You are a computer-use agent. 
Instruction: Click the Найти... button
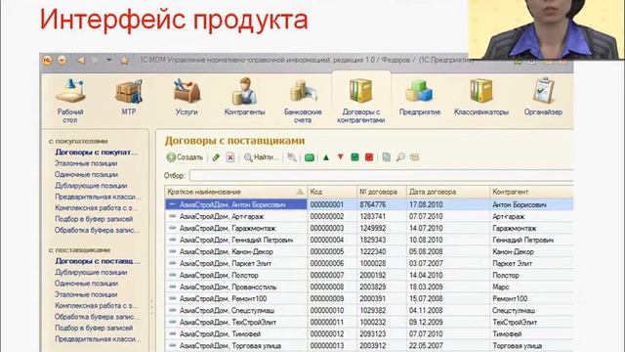tap(261, 157)
